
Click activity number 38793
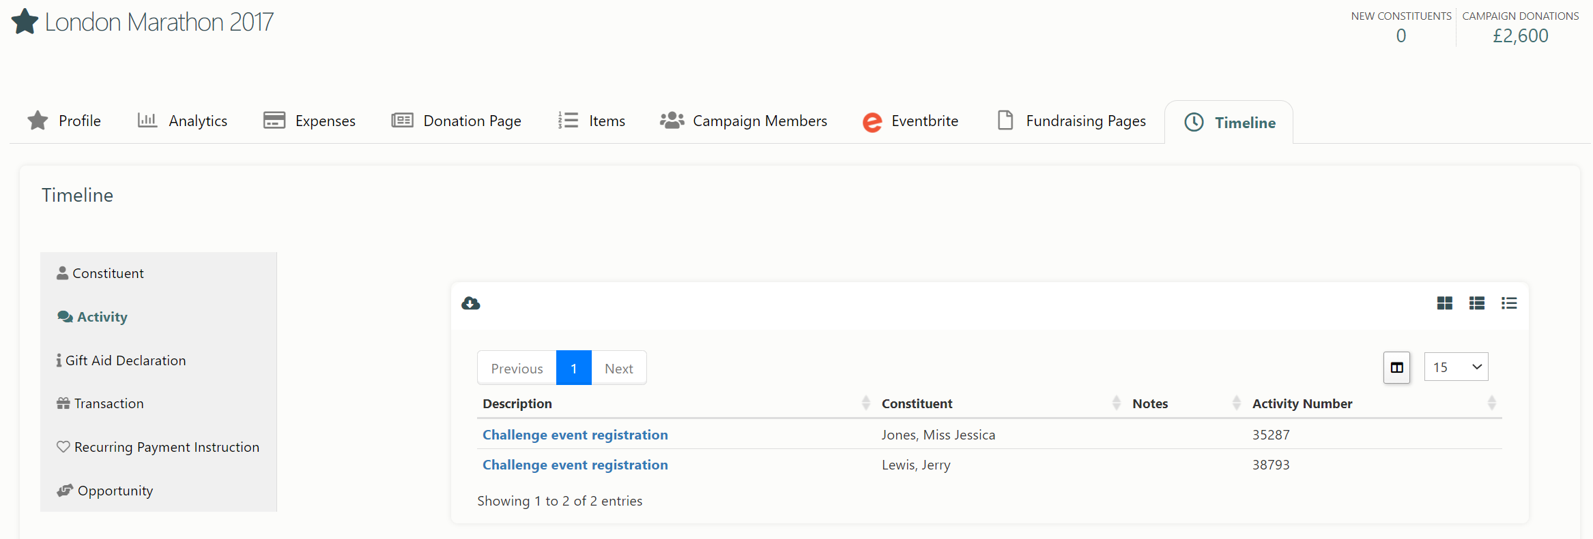(x=1271, y=465)
